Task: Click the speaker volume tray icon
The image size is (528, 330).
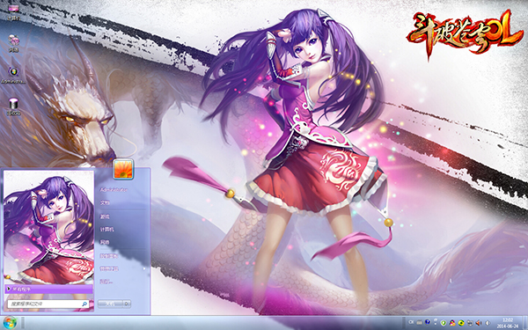Action: pyautogui.click(x=479, y=323)
